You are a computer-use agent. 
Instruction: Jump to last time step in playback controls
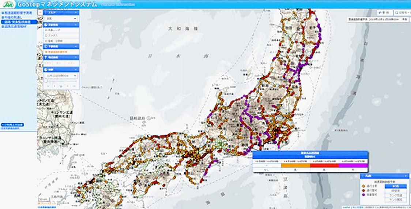[x=75, y=86]
